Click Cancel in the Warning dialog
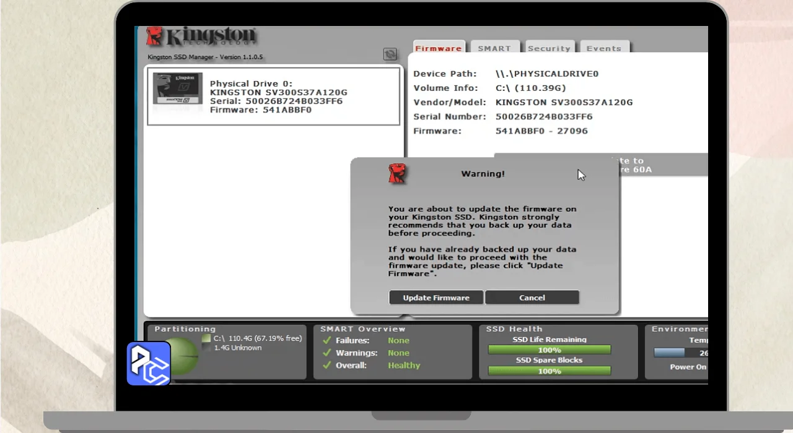 point(532,298)
